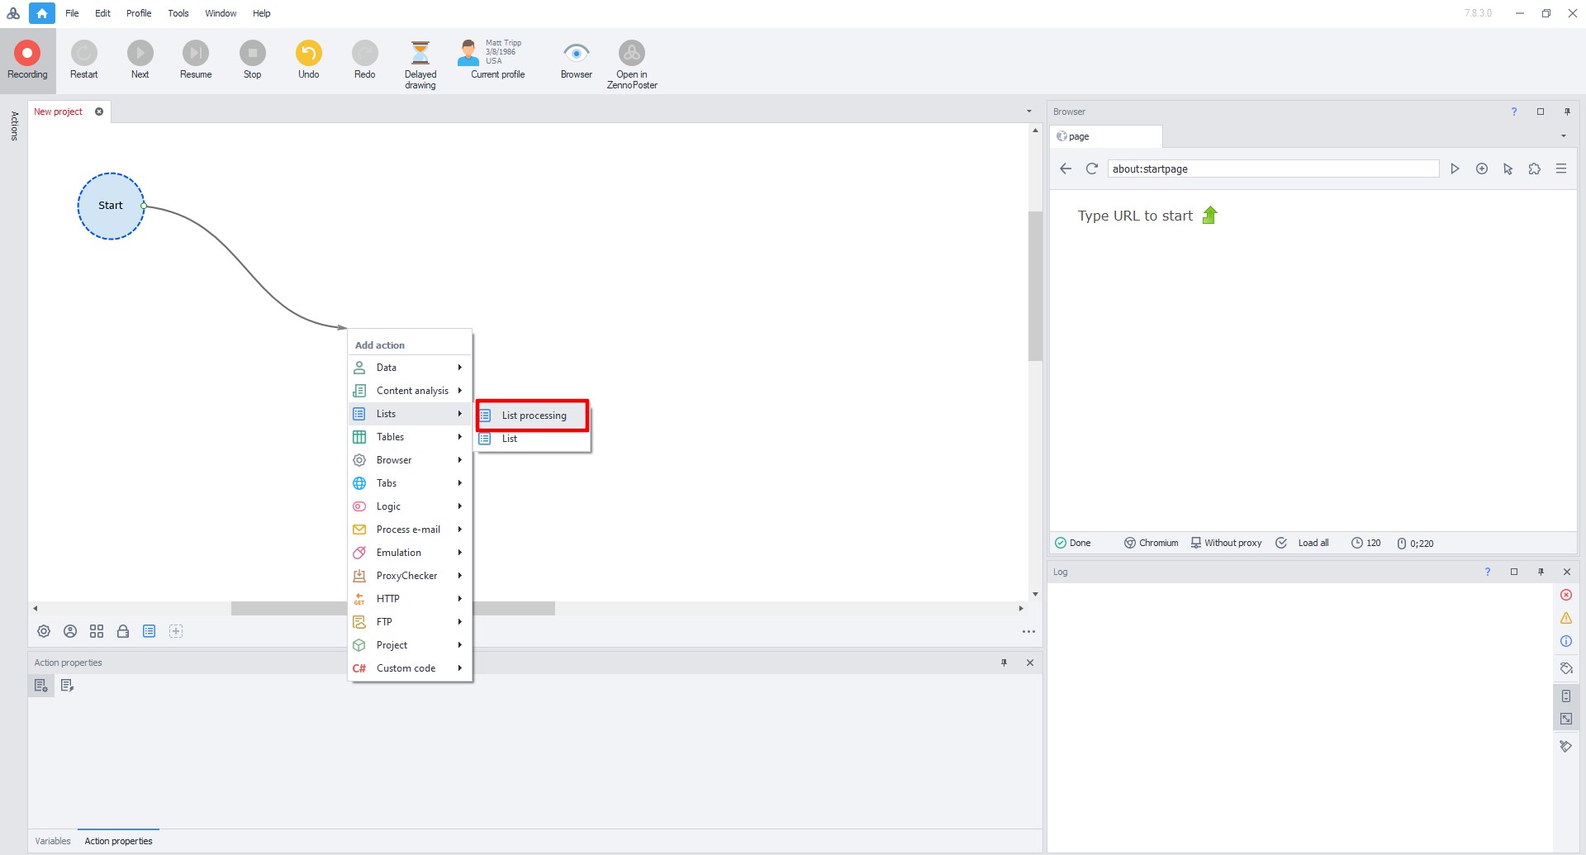Click the error filter icon in Log
This screenshot has width=1586, height=855.
pos(1565,595)
